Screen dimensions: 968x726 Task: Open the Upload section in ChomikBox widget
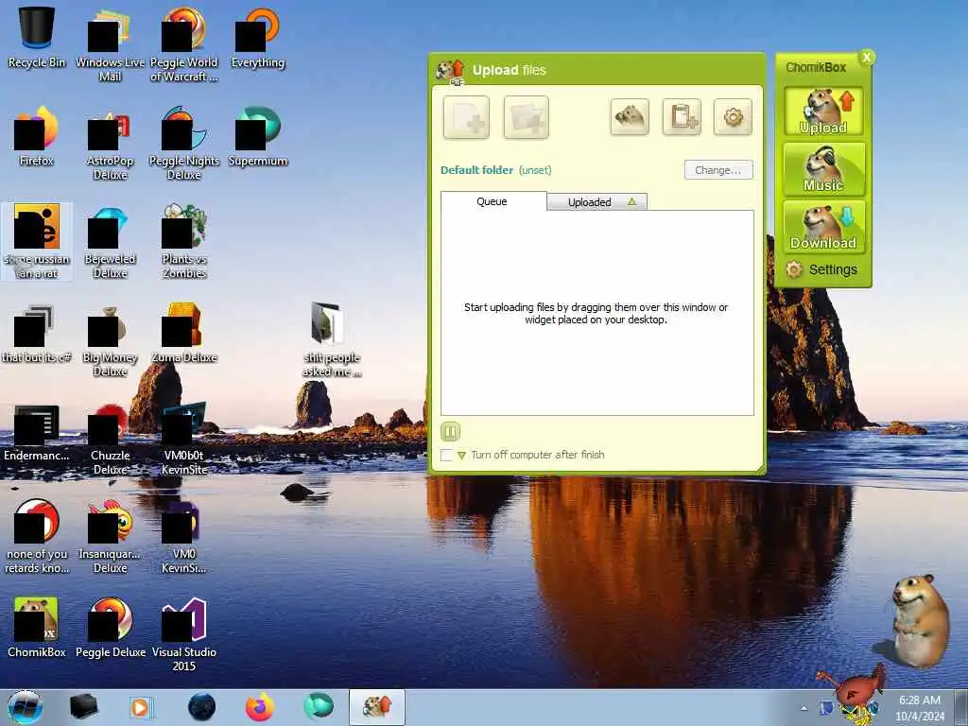tap(823, 112)
